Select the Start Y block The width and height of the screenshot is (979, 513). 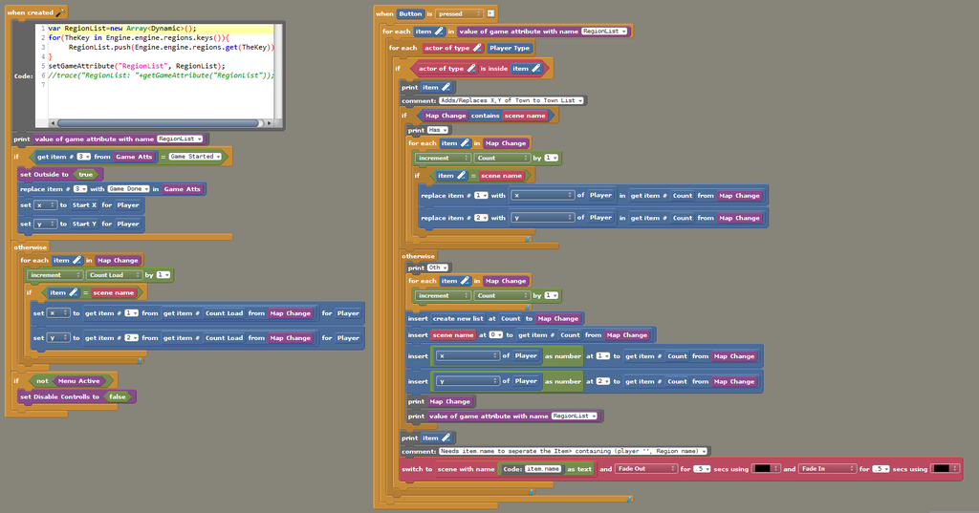tap(84, 224)
